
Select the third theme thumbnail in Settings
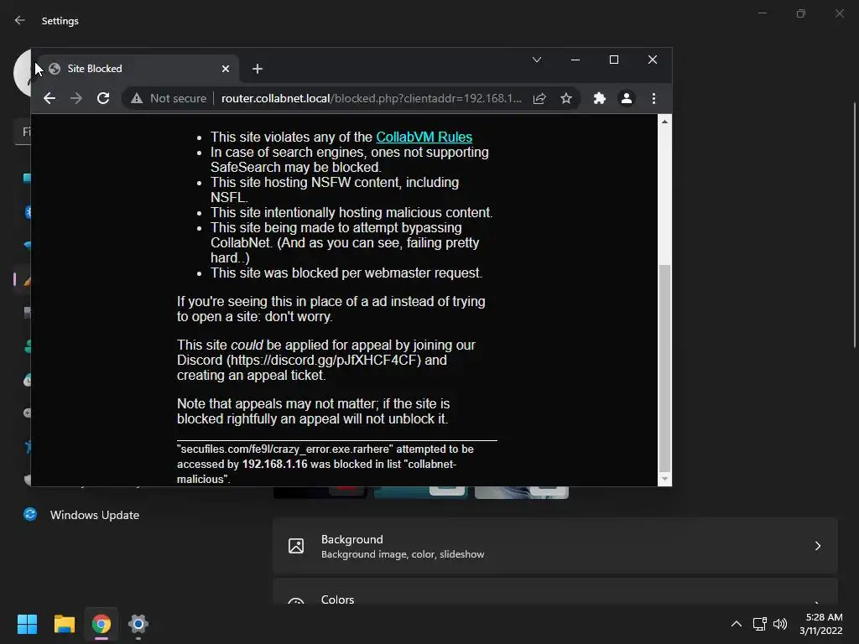(x=522, y=492)
